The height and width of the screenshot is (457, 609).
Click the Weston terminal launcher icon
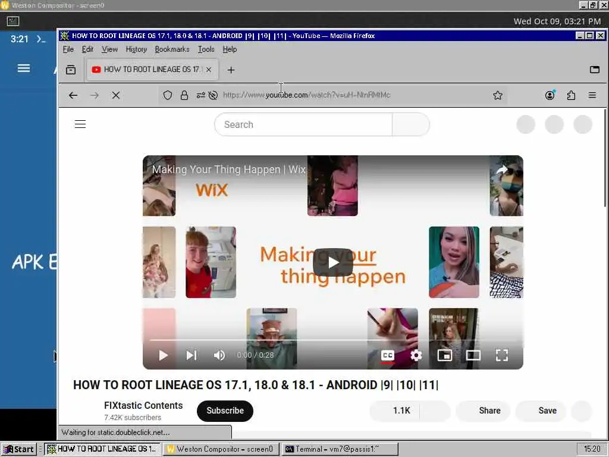pyautogui.click(x=13, y=21)
